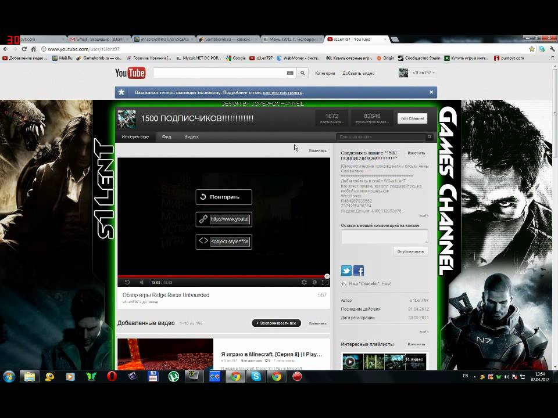Show hidden system tray icons
The width and height of the screenshot is (558, 418).
point(475,376)
